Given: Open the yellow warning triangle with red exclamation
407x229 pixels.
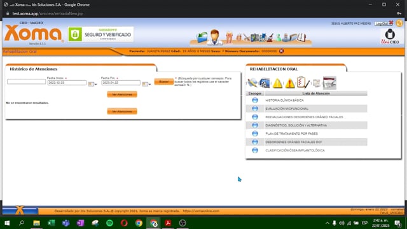Looking at the screenshot, I should click(290, 83).
